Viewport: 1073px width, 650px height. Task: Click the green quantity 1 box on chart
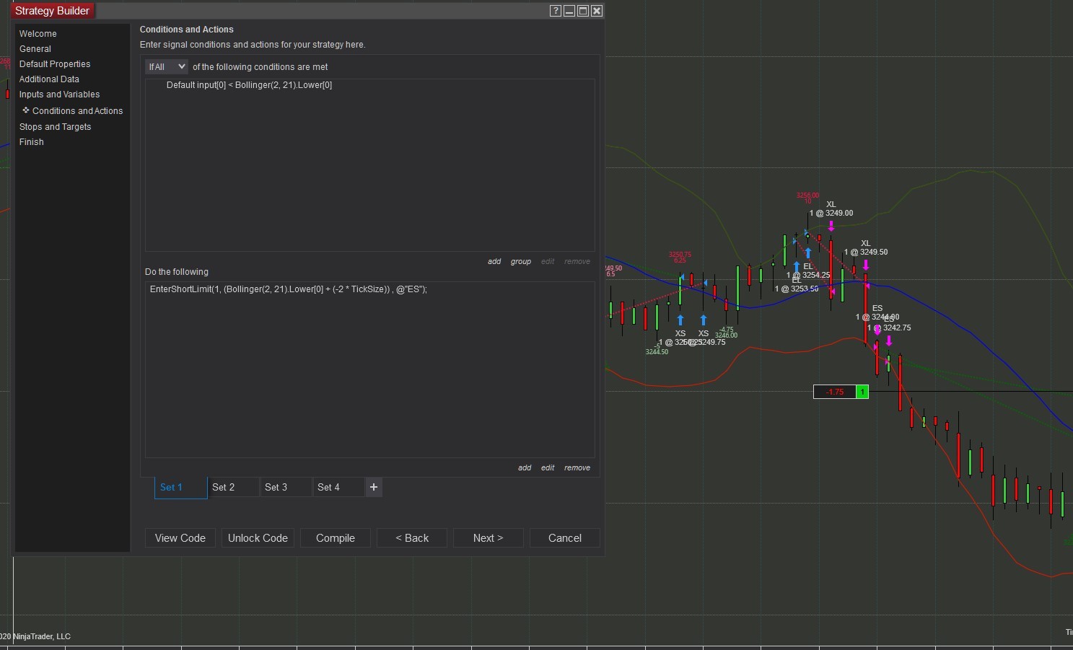[862, 392]
